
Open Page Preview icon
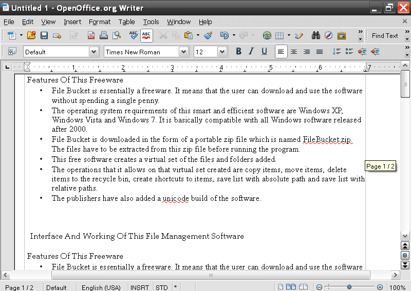click(117, 35)
